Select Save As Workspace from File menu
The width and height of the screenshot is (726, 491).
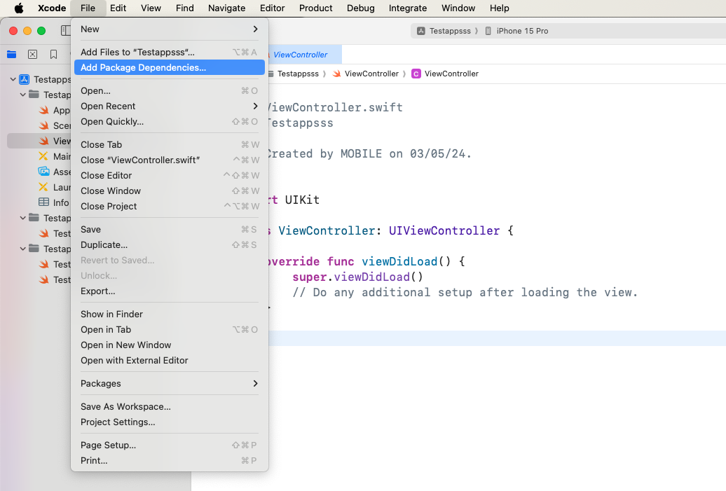click(x=125, y=407)
